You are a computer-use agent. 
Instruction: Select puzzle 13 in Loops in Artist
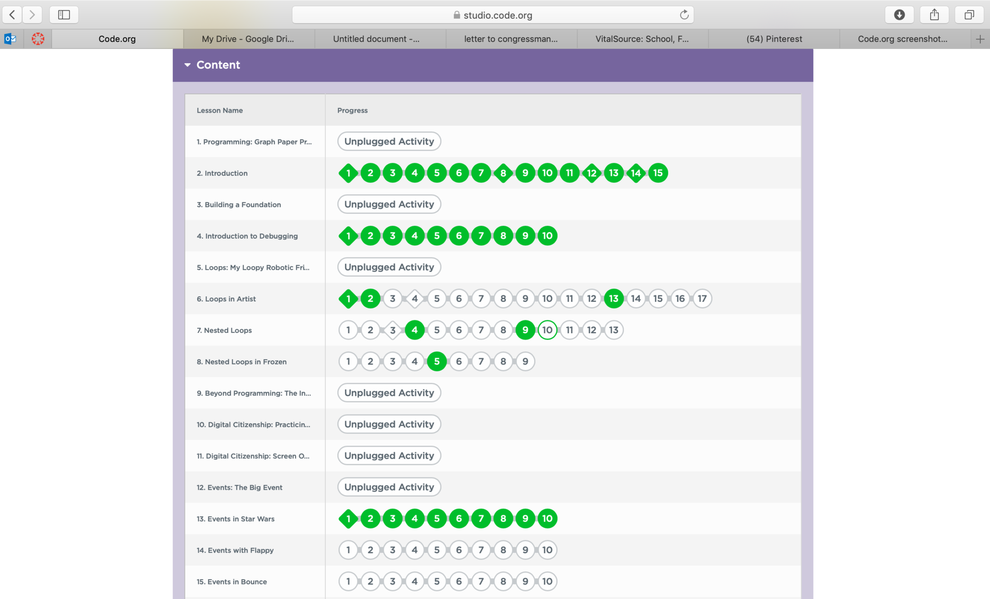pyautogui.click(x=613, y=299)
